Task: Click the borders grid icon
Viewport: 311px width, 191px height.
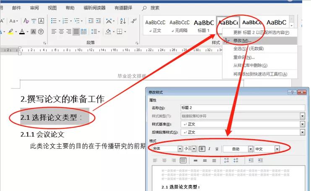Action: click(120, 32)
